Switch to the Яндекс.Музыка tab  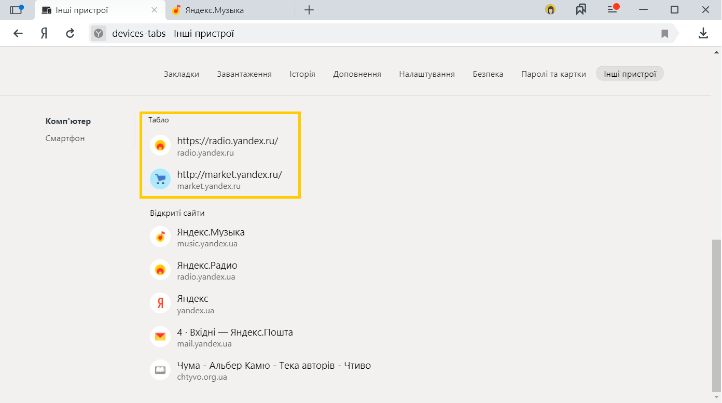pyautogui.click(x=231, y=10)
